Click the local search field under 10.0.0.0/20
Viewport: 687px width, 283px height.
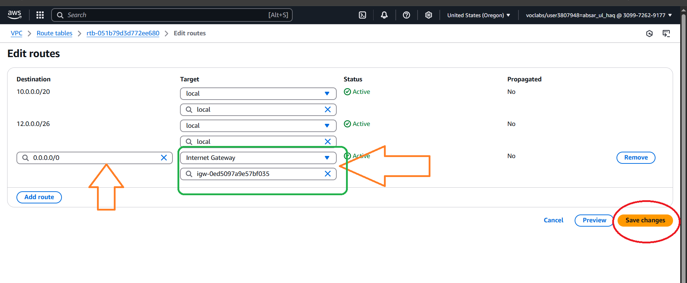258,110
